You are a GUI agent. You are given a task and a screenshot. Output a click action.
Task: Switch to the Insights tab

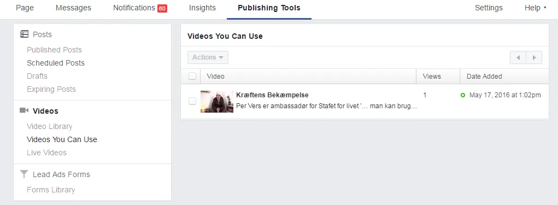[x=202, y=8]
